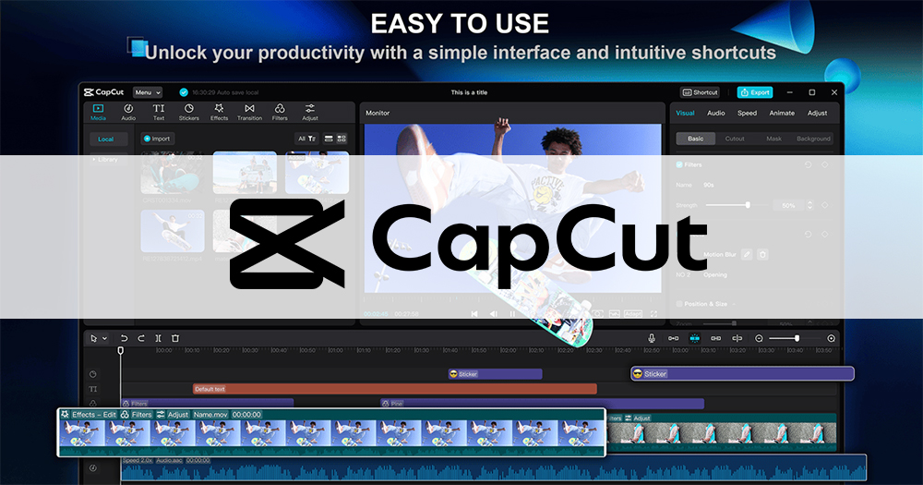The width and height of the screenshot is (923, 485).
Task: Select the Background sub-tab
Action: (813, 139)
